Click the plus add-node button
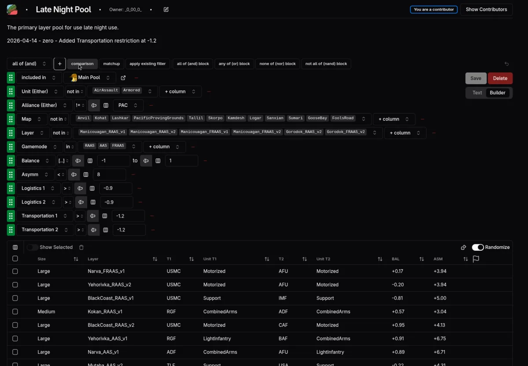The width and height of the screenshot is (528, 366). (x=60, y=64)
